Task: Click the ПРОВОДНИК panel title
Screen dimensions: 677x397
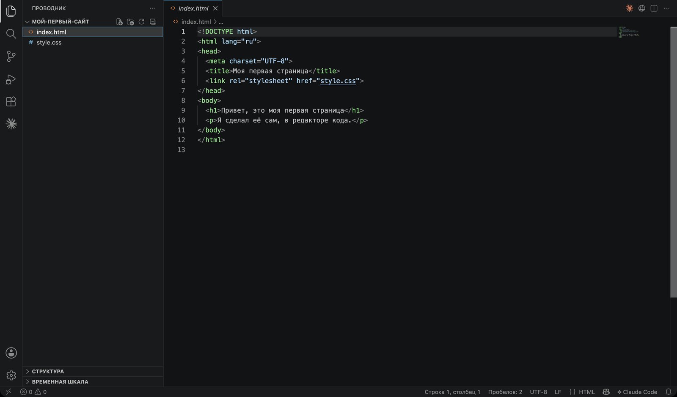Action: click(x=49, y=8)
